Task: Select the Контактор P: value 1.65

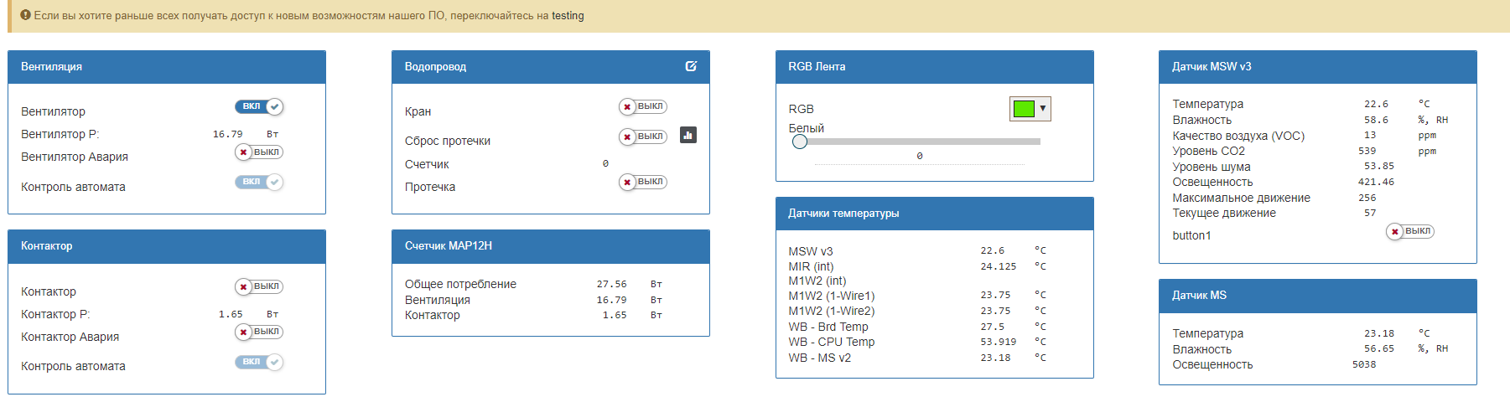Action: click(231, 314)
